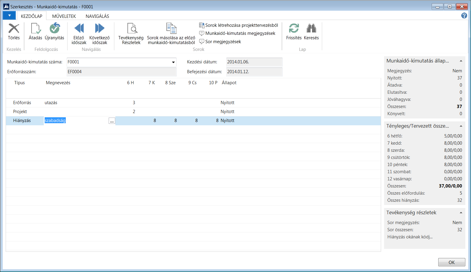
Task: Maximize the Munkaidő-kimutatás window
Action: coord(450,7)
